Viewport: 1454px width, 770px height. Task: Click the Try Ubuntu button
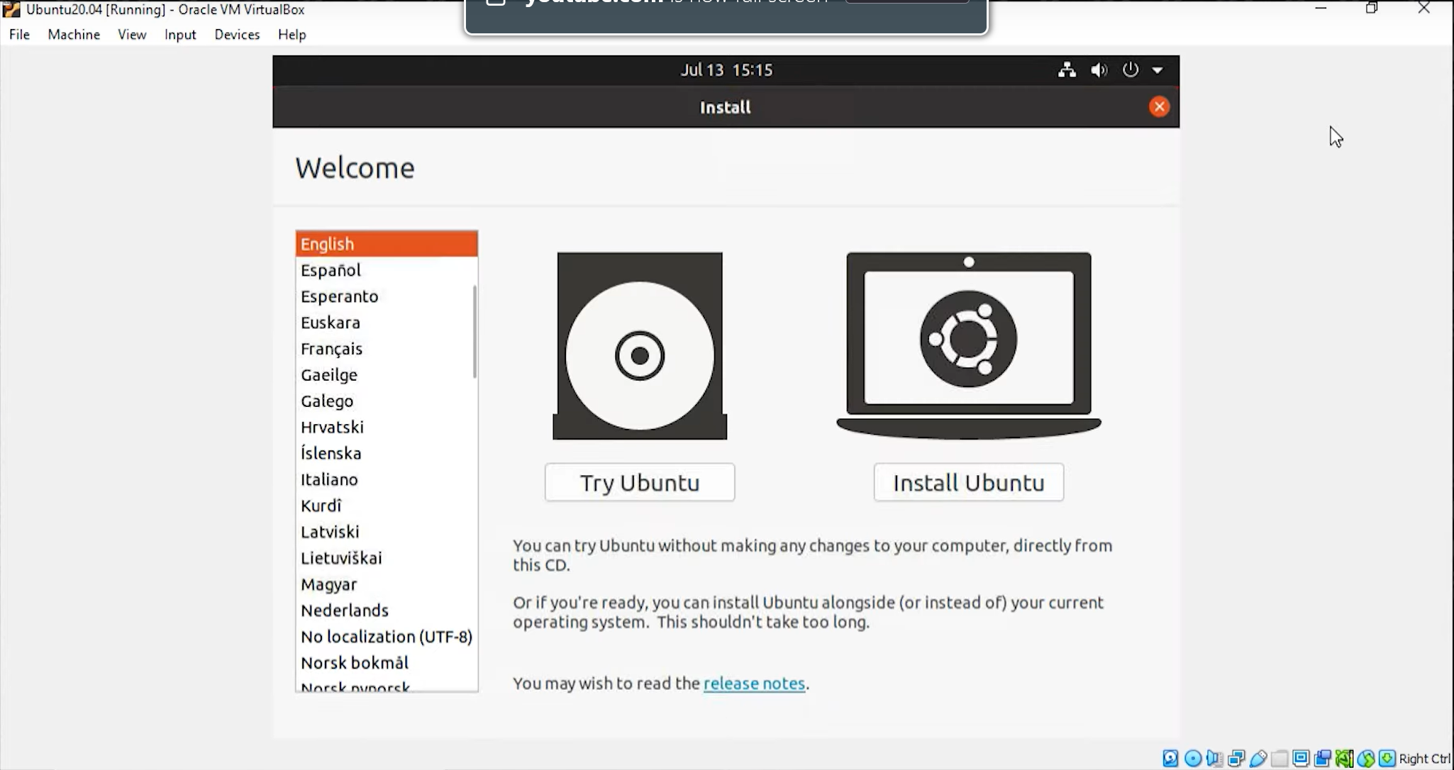tap(639, 482)
